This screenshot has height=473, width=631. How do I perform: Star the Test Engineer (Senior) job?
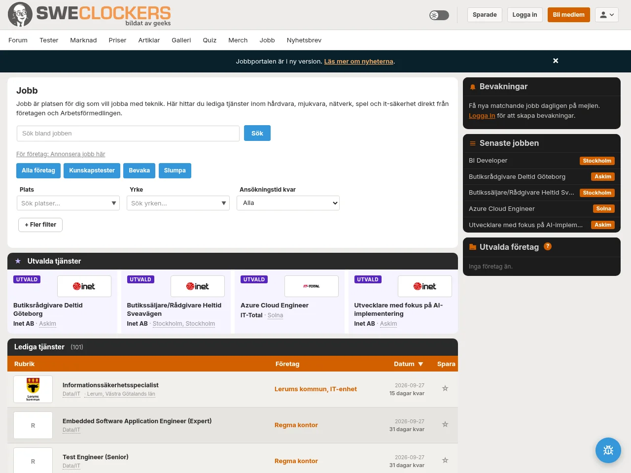(x=445, y=460)
